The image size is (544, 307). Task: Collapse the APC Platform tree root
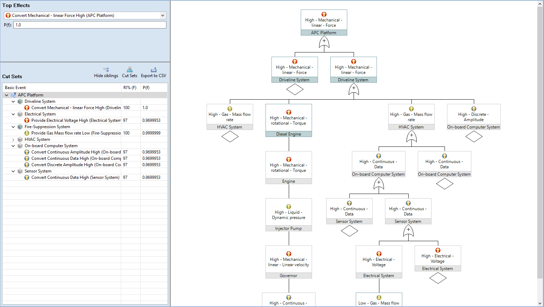(x=7, y=95)
